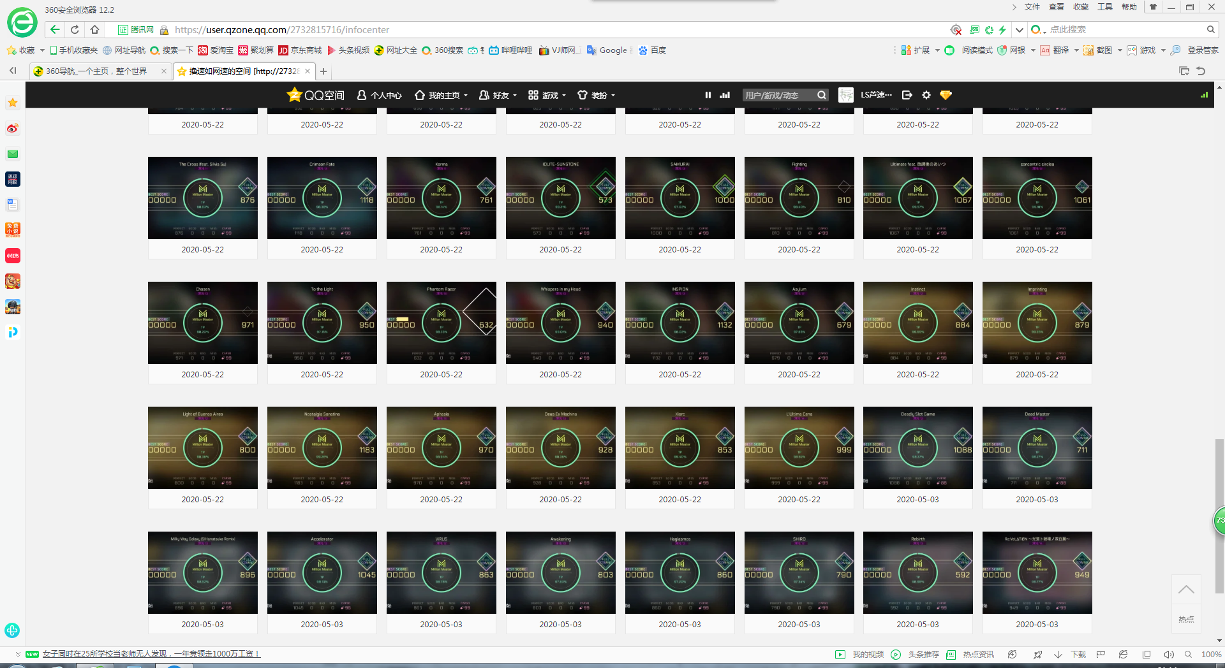Screen dimensions: 1225x668
Task: Toggle mute with status bar speaker icon
Action: click(x=1168, y=654)
